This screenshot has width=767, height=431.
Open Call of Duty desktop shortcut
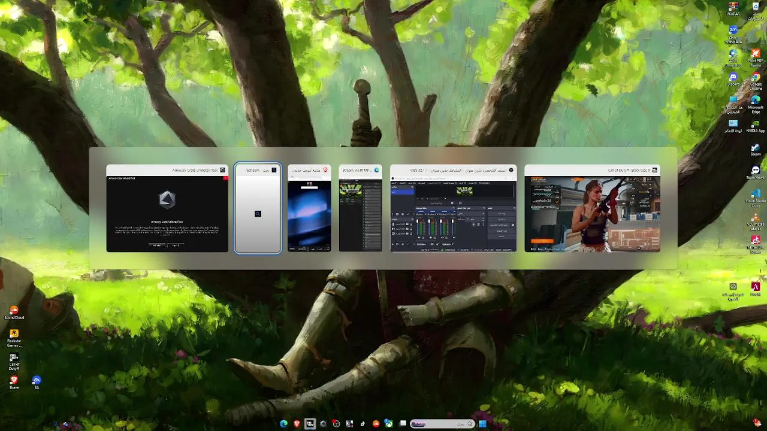tap(14, 362)
